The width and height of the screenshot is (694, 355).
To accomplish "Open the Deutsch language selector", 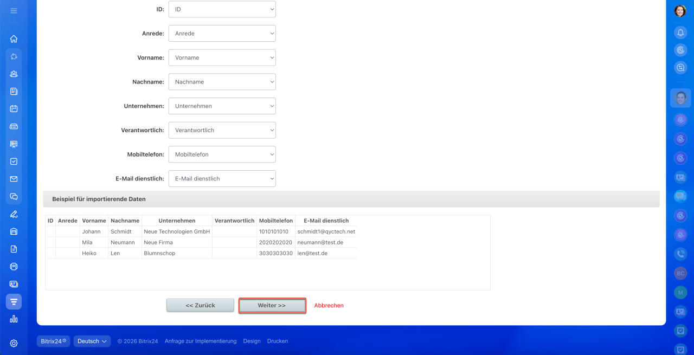I will [x=92, y=341].
